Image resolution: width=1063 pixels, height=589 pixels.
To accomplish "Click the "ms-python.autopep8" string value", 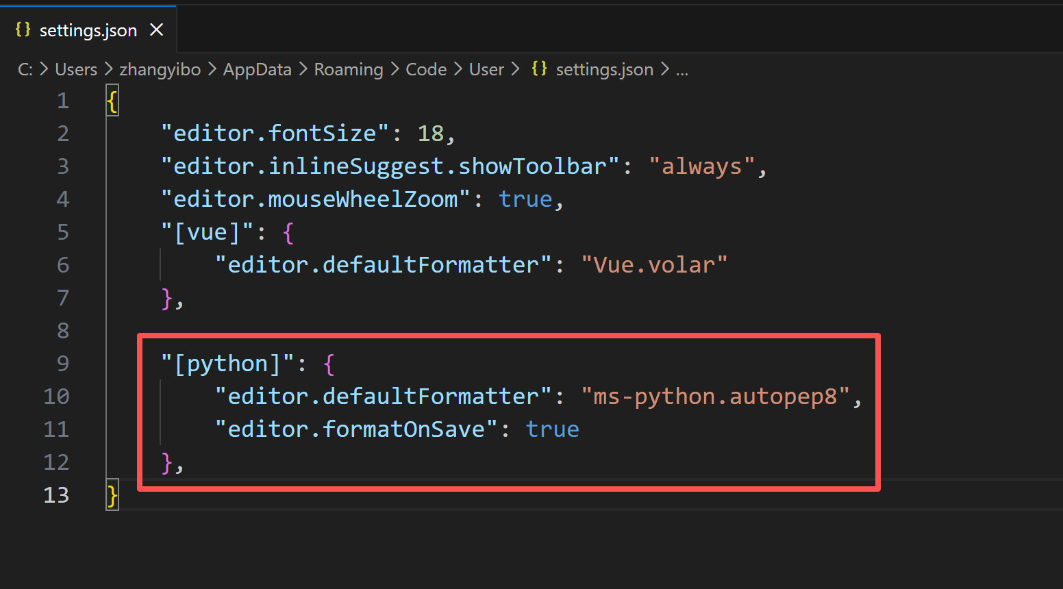I will tap(715, 397).
